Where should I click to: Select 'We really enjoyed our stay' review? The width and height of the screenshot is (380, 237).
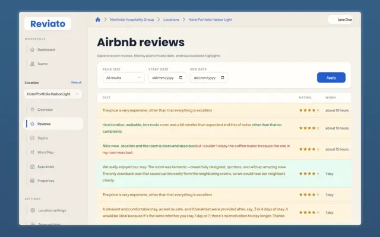224,174
